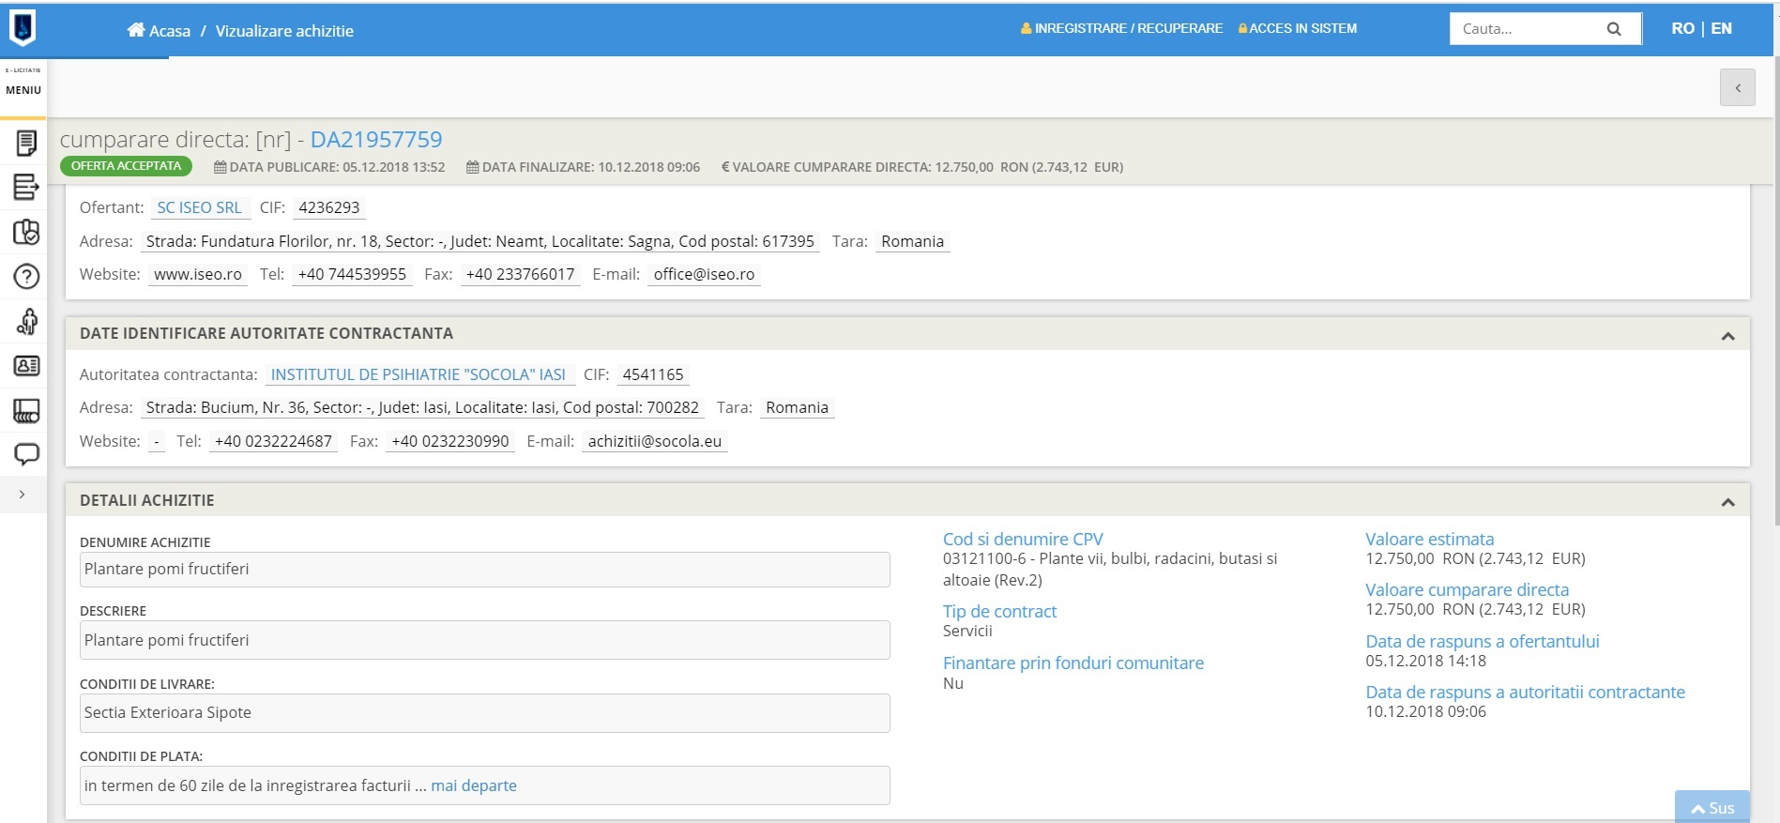
Task: Focus the Cauta search field
Action: pyautogui.click(x=1525, y=29)
